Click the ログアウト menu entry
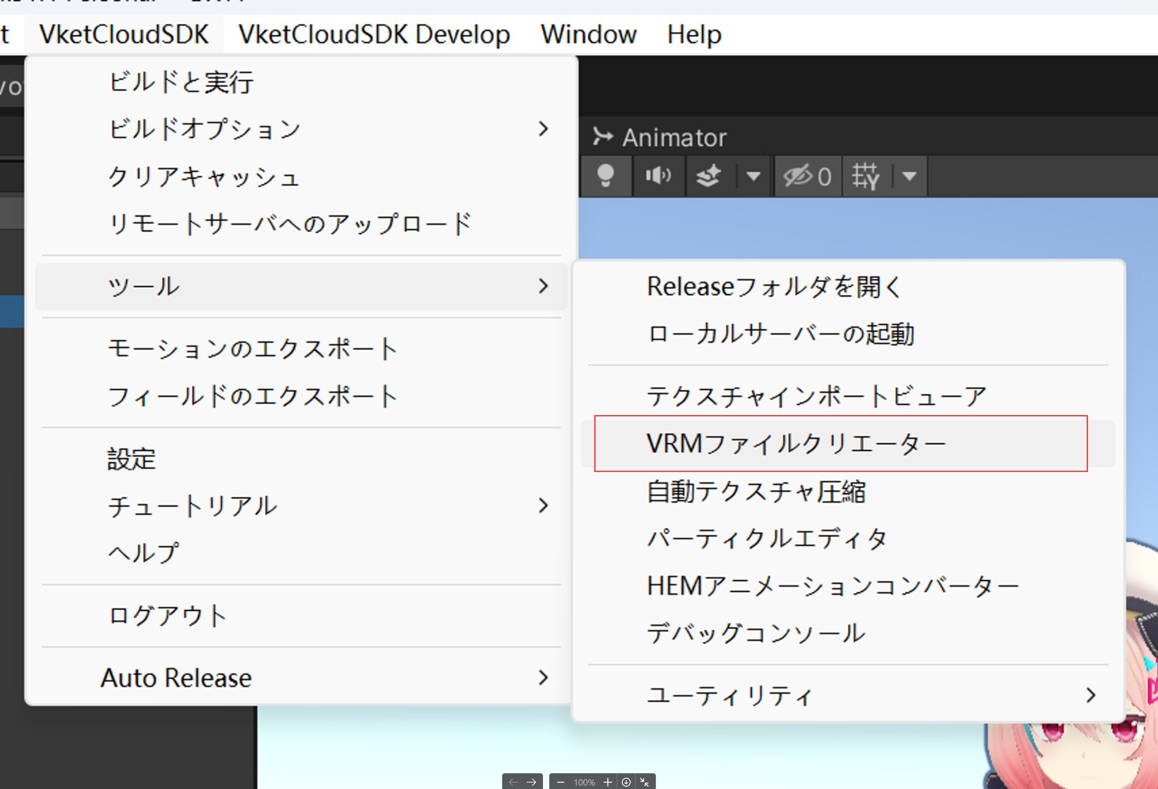 (x=167, y=615)
